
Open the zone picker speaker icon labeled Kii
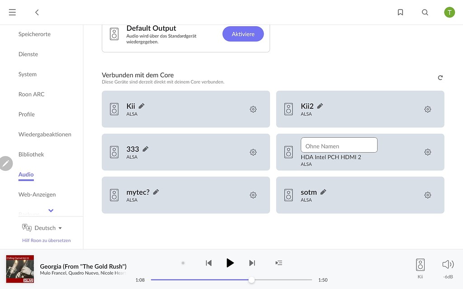click(420, 264)
